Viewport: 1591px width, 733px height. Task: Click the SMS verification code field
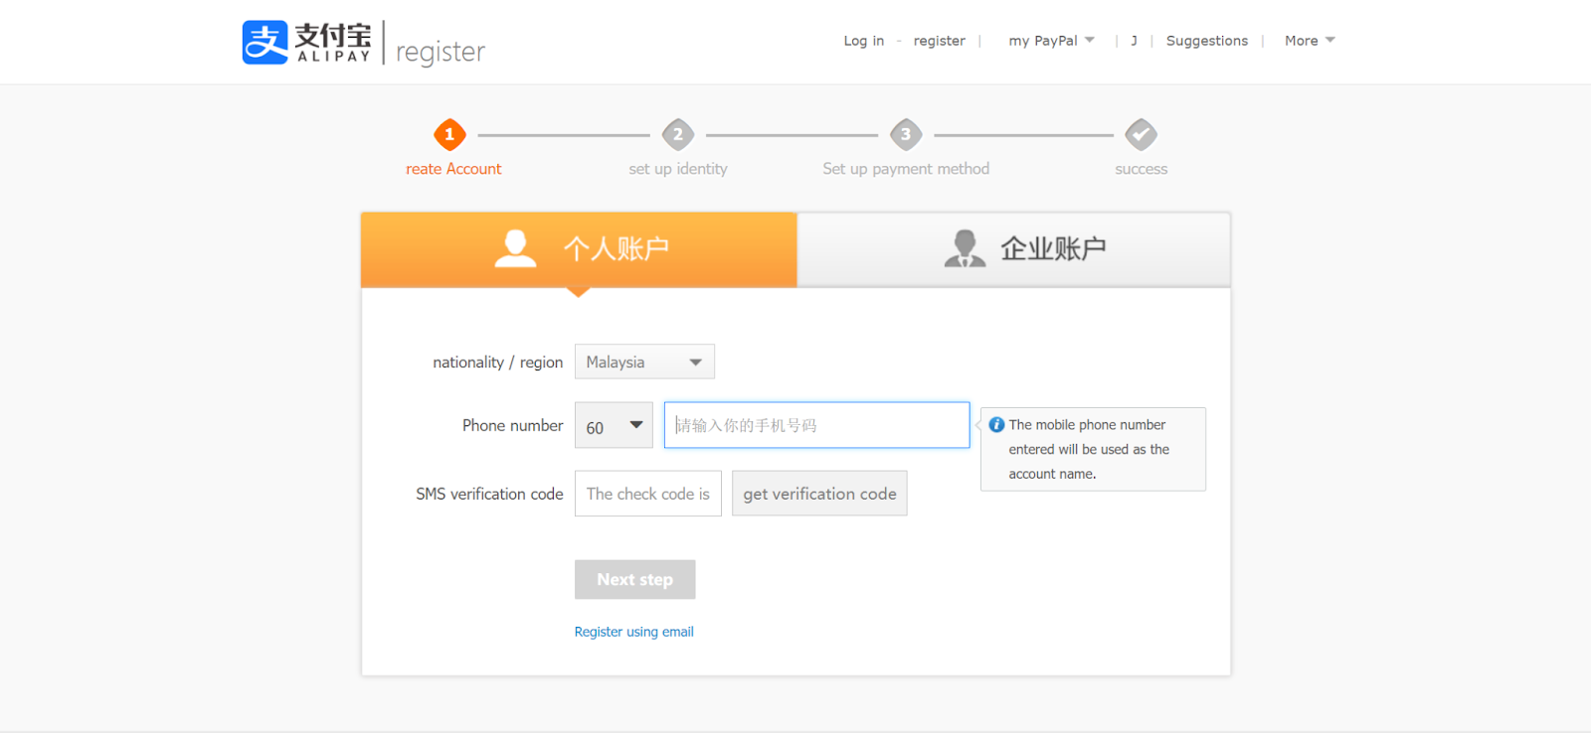point(647,494)
